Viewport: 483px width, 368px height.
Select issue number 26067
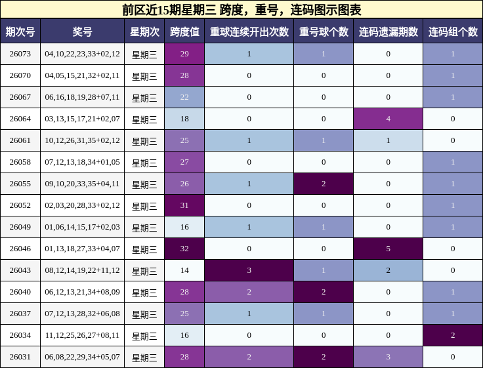tap(20, 97)
